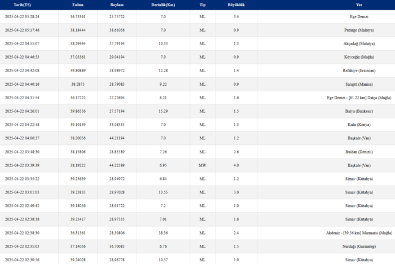Screen dimensions: 395x264
Task: Click latitude value 36.31361
Action: [x=78, y=233]
